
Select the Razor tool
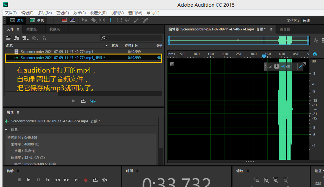[x=93, y=20]
